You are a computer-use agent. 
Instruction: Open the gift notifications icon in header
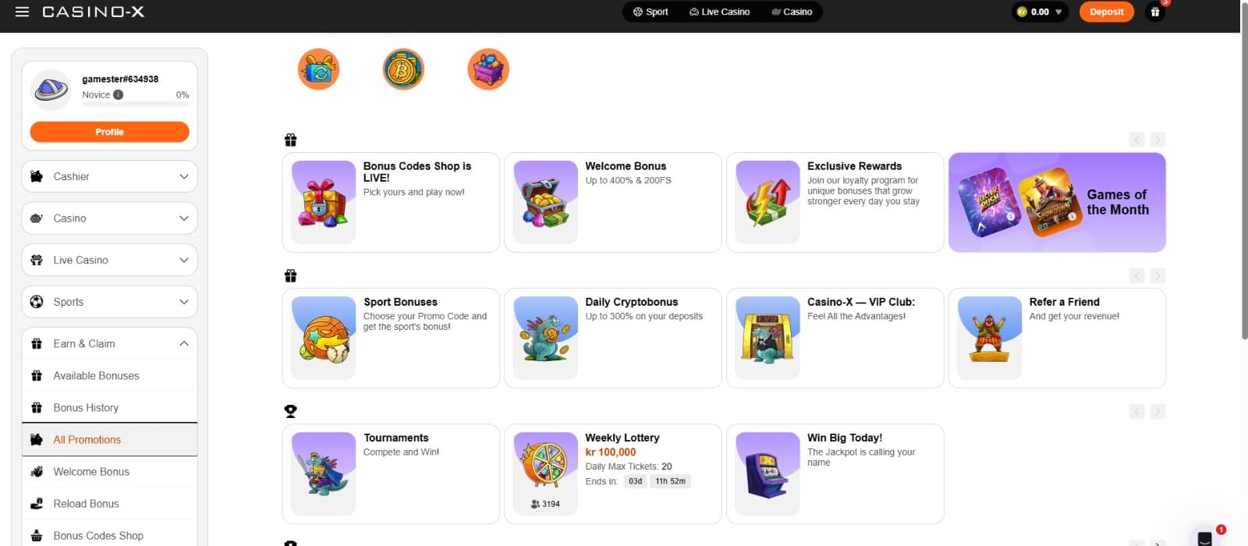click(x=1155, y=12)
